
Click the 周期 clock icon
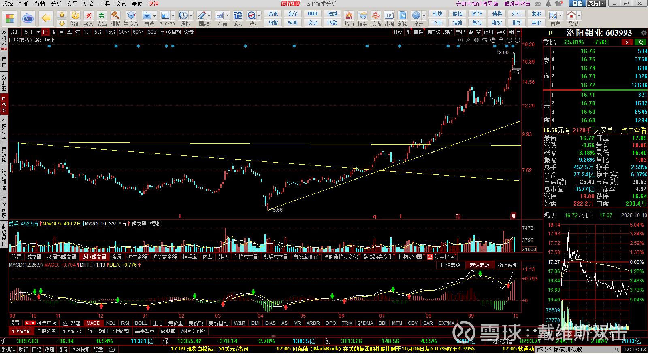tap(183, 16)
